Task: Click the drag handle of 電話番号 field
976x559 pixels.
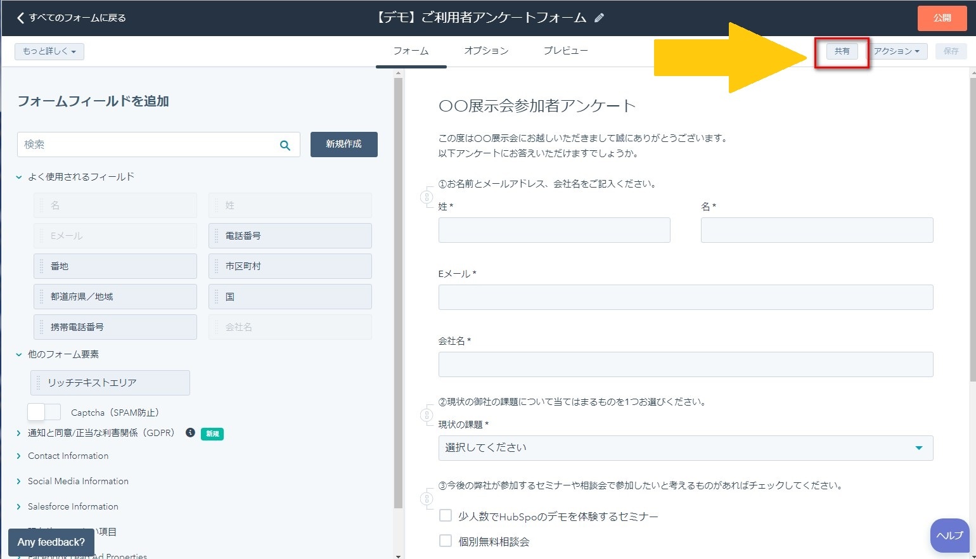Action: [217, 236]
